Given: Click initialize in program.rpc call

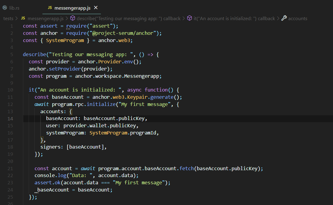Looking at the screenshot, I should (101, 104).
